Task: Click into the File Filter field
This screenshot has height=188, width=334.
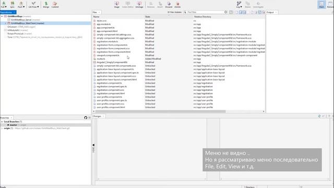Action: pyautogui.click(x=205, y=12)
